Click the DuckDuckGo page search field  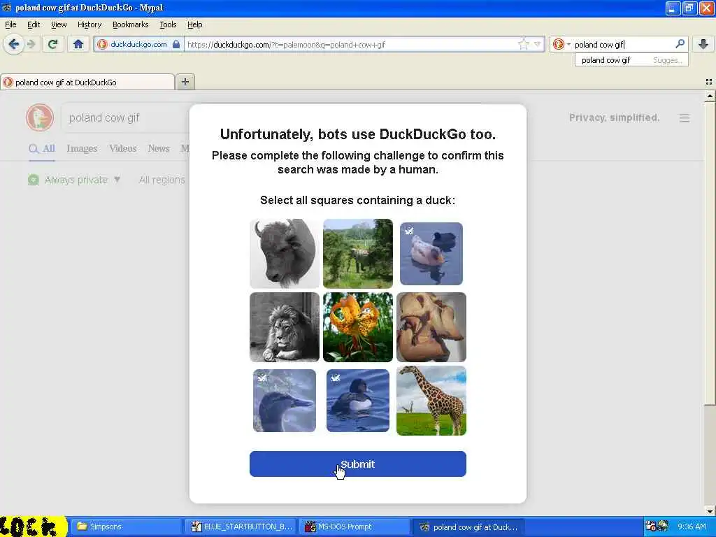pos(126,117)
